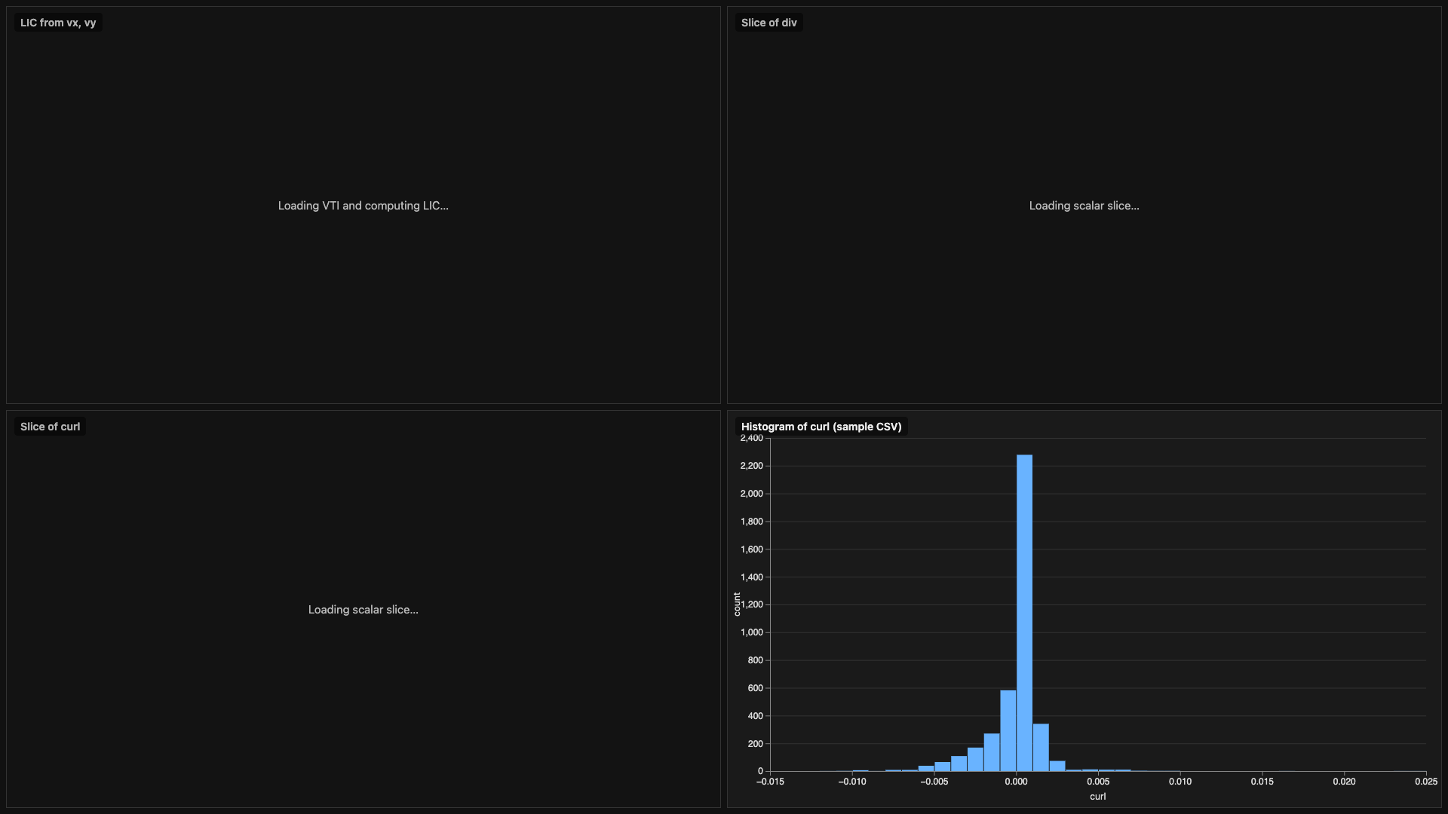Click the 'Slice of div' panel title
The width and height of the screenshot is (1448, 814).
[768, 23]
